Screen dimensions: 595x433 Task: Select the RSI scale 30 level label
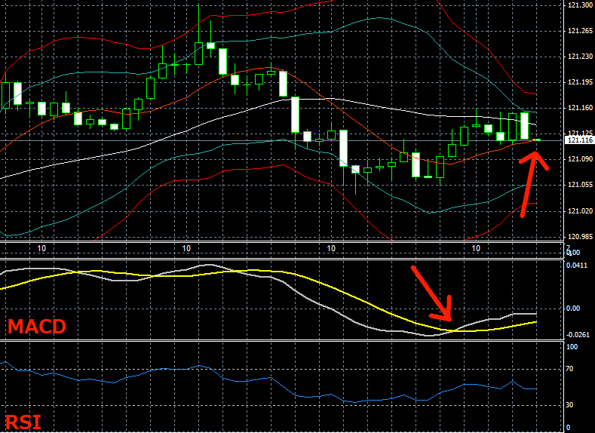click(x=569, y=405)
